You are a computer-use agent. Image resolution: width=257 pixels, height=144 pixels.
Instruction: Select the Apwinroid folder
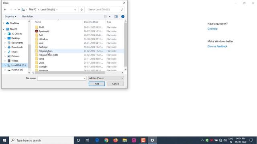pos(44,31)
